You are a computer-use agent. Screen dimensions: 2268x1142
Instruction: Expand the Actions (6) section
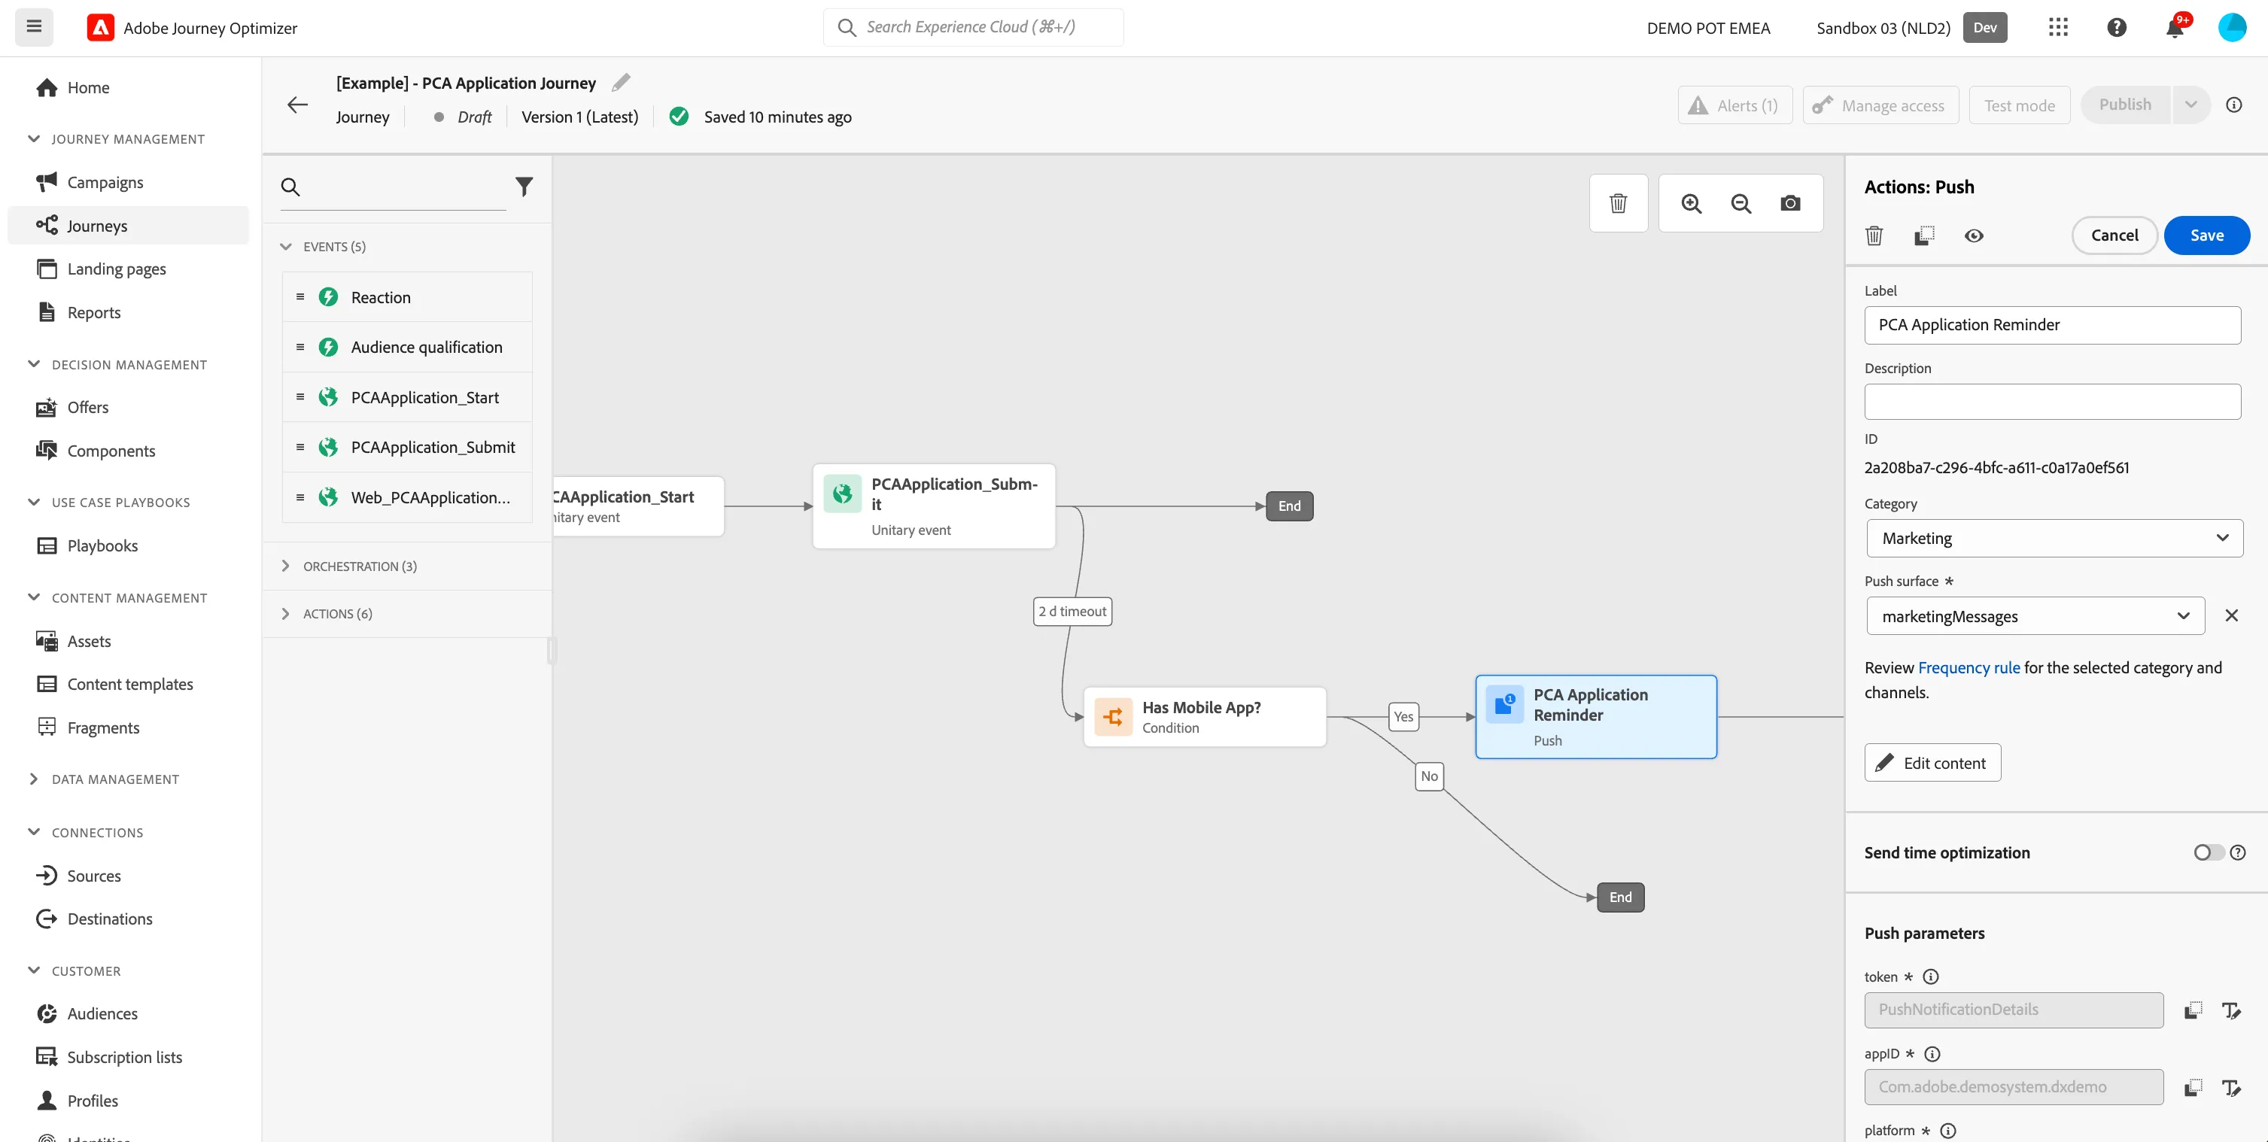(x=285, y=614)
